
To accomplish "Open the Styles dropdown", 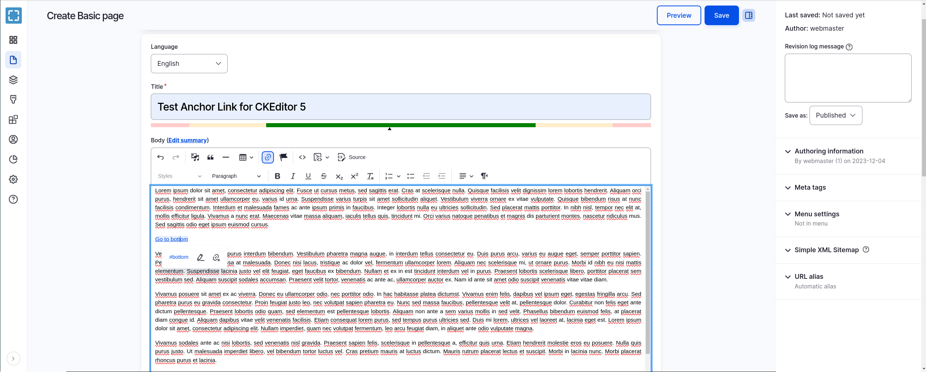I will (180, 176).
